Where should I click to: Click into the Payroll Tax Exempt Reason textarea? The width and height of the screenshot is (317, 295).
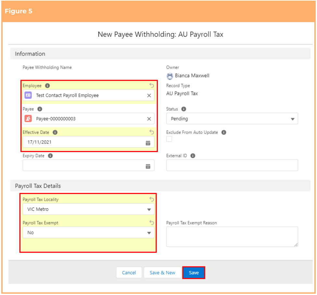[232, 237]
